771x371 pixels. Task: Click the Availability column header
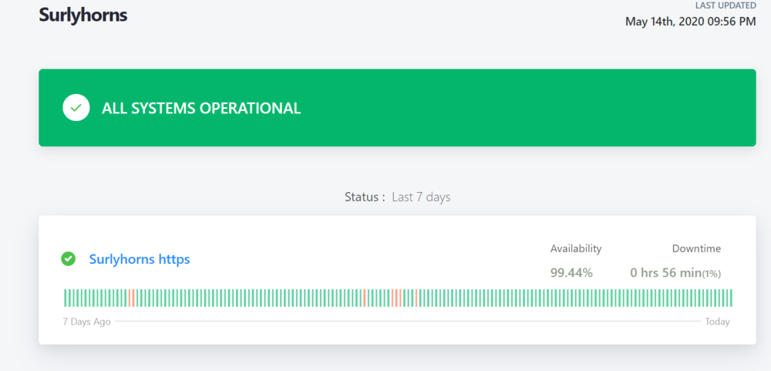(x=575, y=248)
